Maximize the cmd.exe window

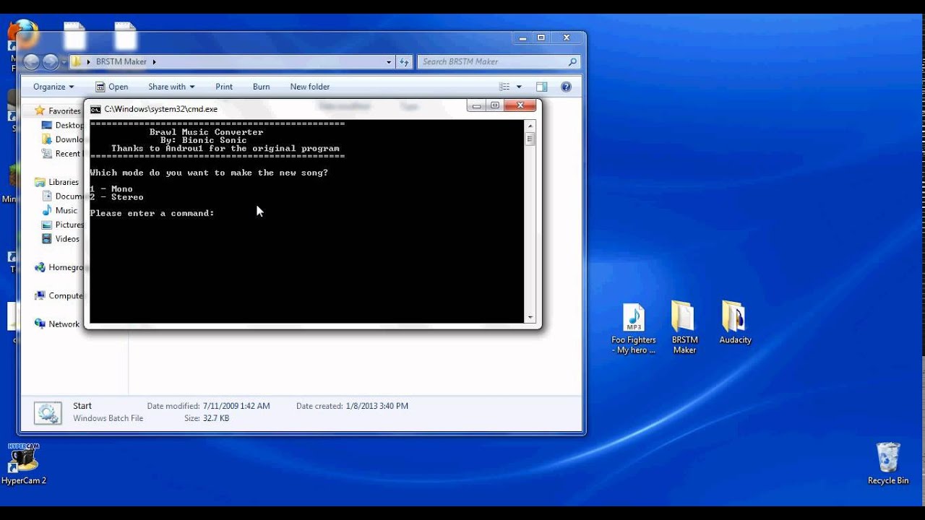coord(494,105)
